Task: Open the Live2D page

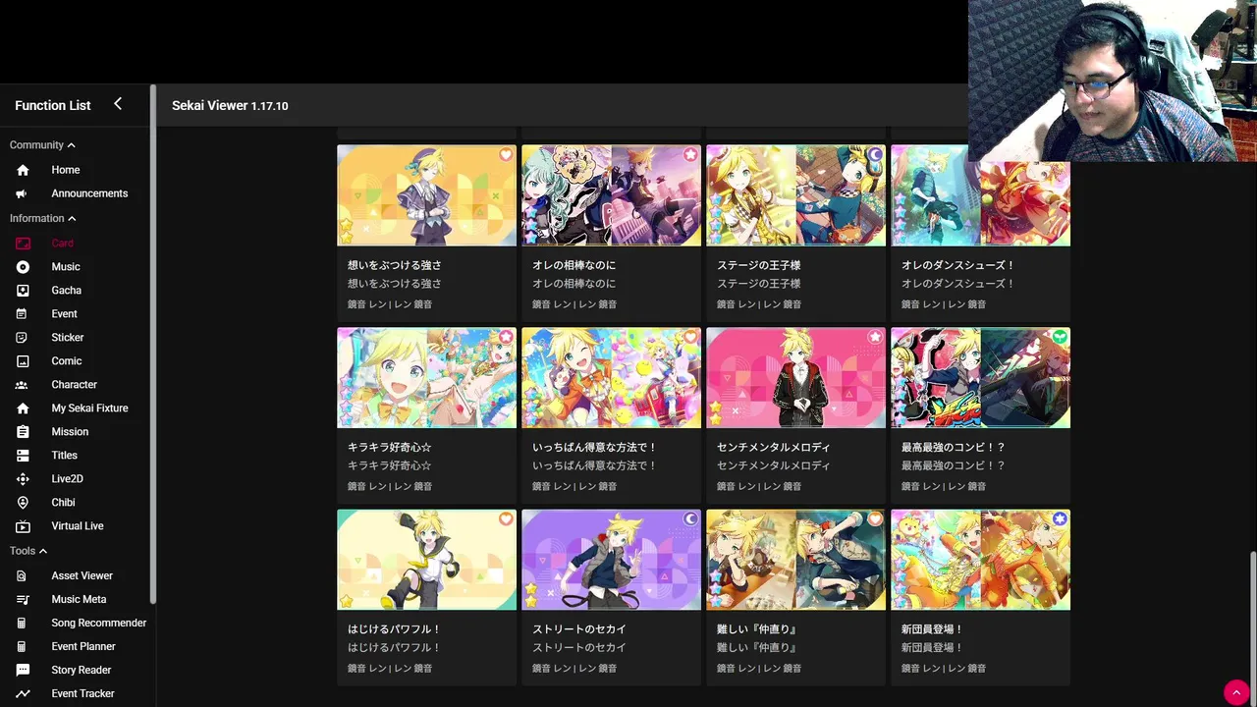Action: coord(67,478)
